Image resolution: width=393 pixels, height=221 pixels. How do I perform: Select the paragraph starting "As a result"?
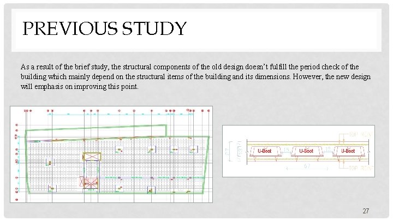(195, 77)
